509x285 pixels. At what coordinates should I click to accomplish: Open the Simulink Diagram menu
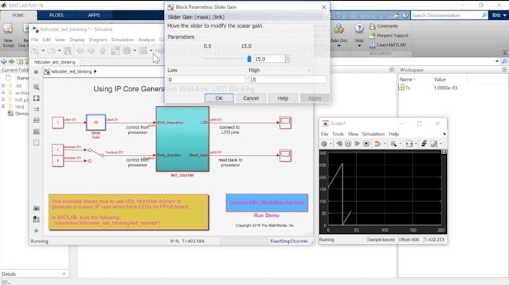coord(98,40)
